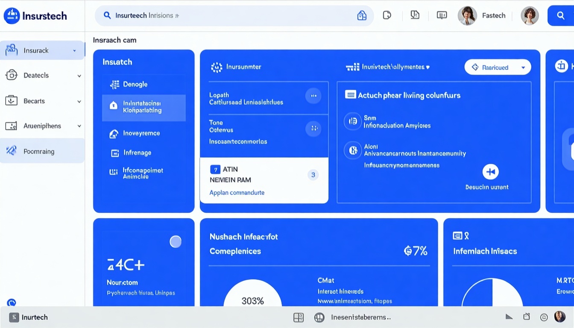The height and width of the screenshot is (328, 574).
Task: Click the lock icon inside the search bar
Action: pos(362,15)
